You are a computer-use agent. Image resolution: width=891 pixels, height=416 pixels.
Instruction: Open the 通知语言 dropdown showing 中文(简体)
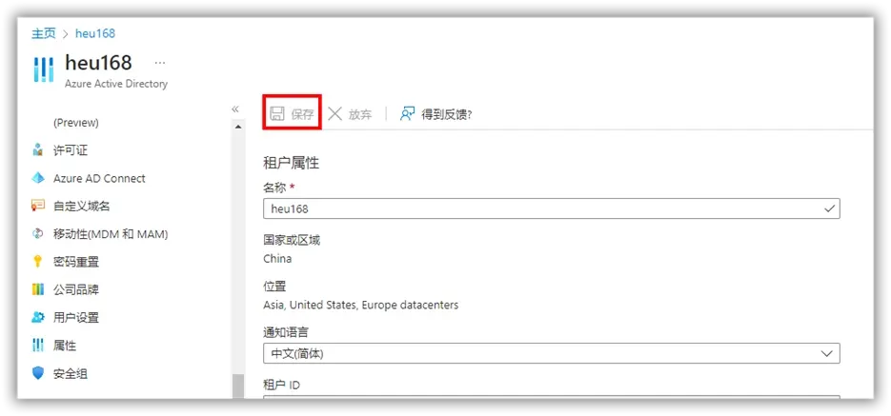(552, 353)
